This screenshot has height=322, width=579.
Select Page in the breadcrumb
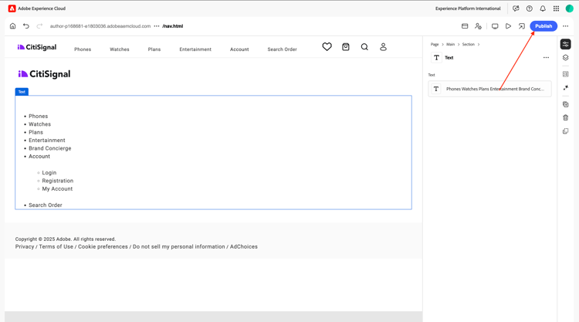435,44
